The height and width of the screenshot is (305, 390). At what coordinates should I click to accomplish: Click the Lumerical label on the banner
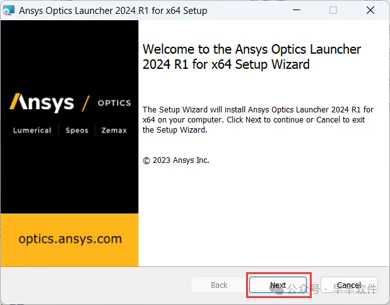tap(32, 130)
